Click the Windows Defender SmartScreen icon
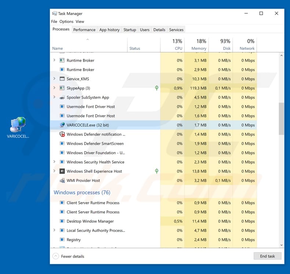 click(62, 143)
